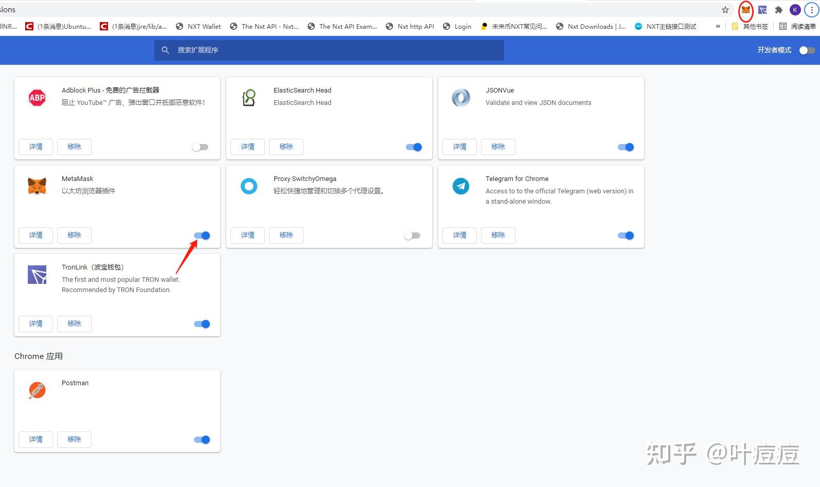Show hidden bookmarks with the chevron
The image size is (820, 487).
click(x=718, y=26)
